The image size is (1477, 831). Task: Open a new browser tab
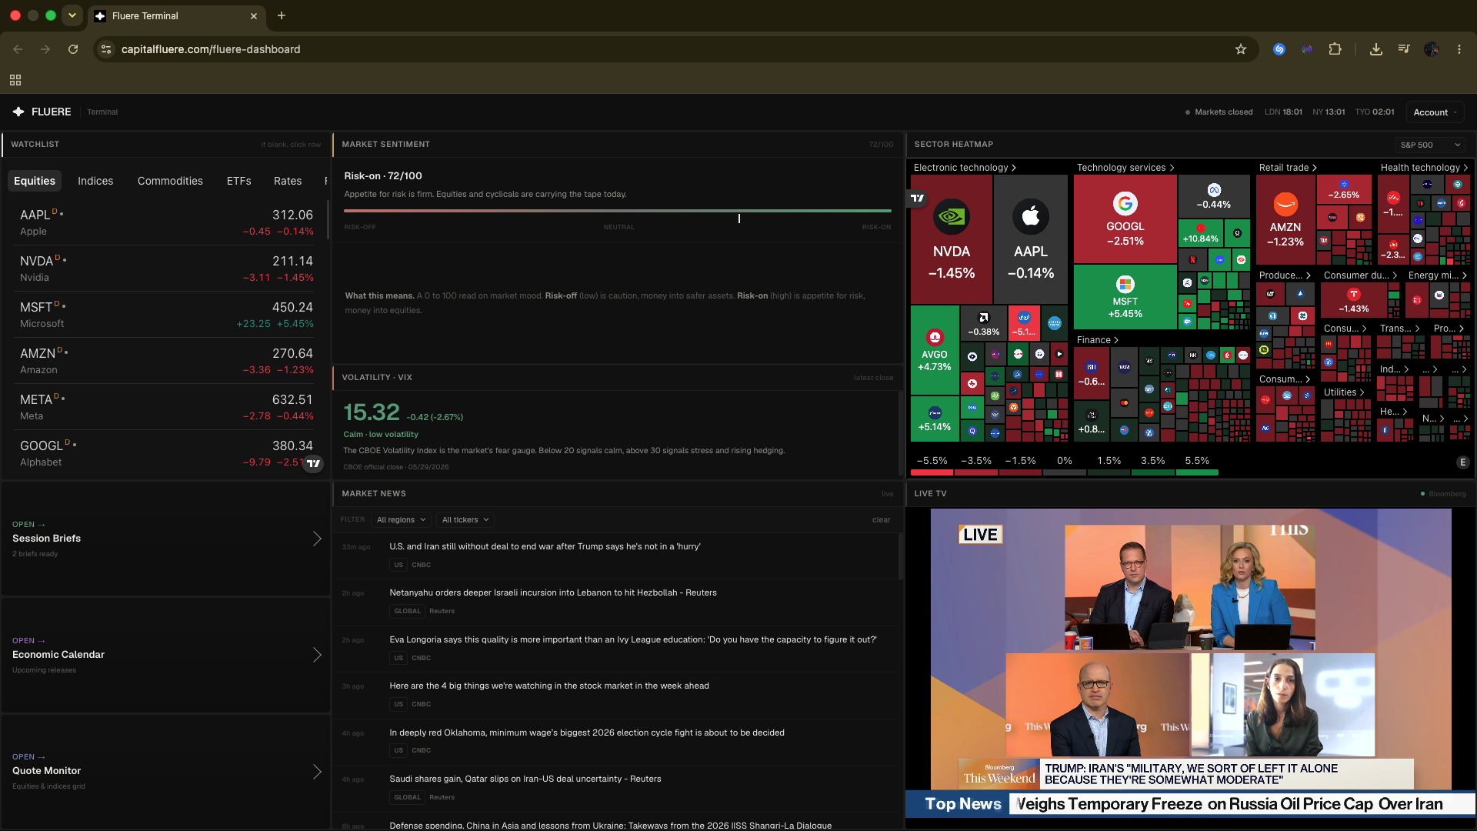282,15
